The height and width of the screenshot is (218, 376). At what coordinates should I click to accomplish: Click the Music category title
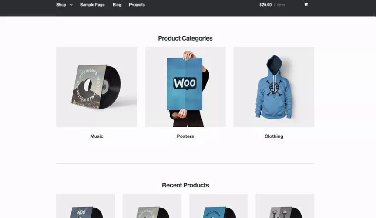pos(97,136)
